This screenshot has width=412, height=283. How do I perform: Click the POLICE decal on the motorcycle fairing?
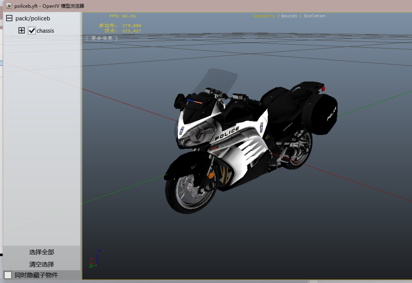tap(227, 133)
